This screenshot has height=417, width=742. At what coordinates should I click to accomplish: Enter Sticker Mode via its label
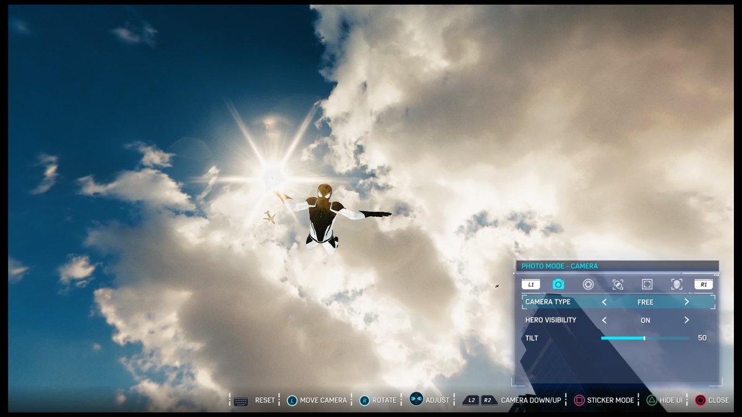(x=611, y=400)
